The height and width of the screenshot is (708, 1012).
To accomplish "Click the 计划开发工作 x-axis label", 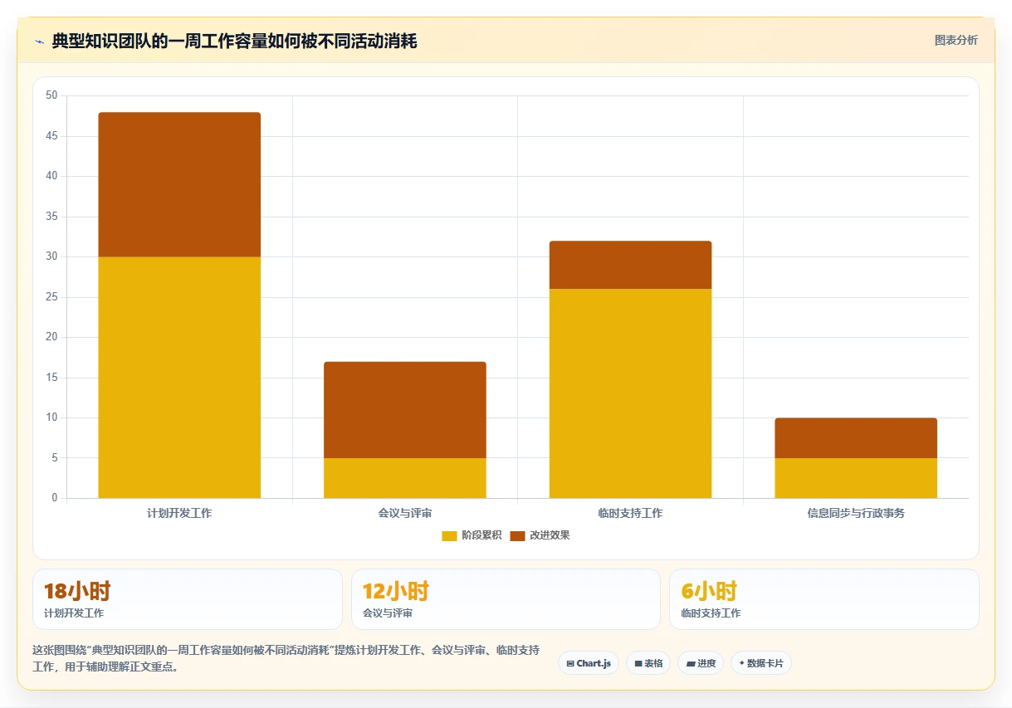I will (x=179, y=514).
